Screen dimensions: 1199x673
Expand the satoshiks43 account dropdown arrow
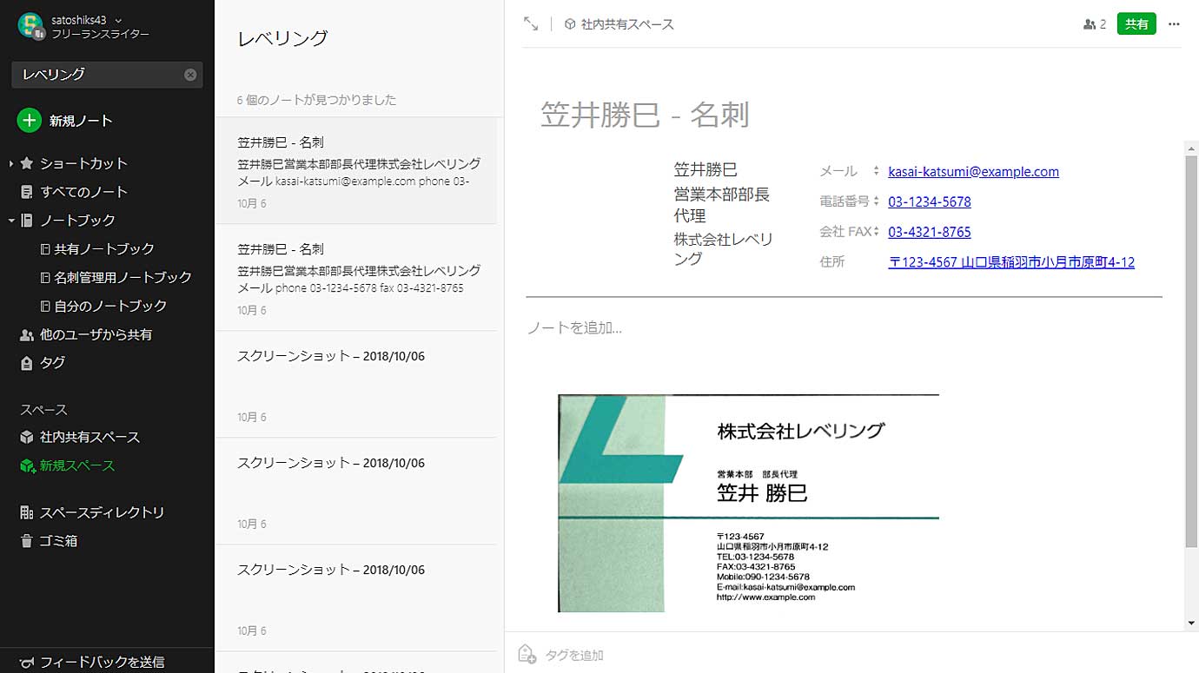(118, 20)
